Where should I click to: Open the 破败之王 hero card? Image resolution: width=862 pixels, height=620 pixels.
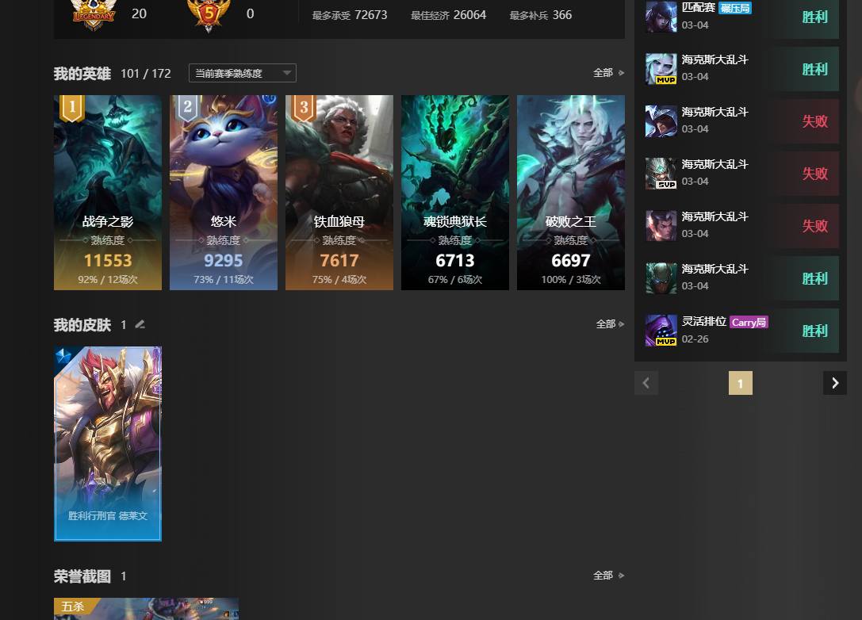point(571,193)
